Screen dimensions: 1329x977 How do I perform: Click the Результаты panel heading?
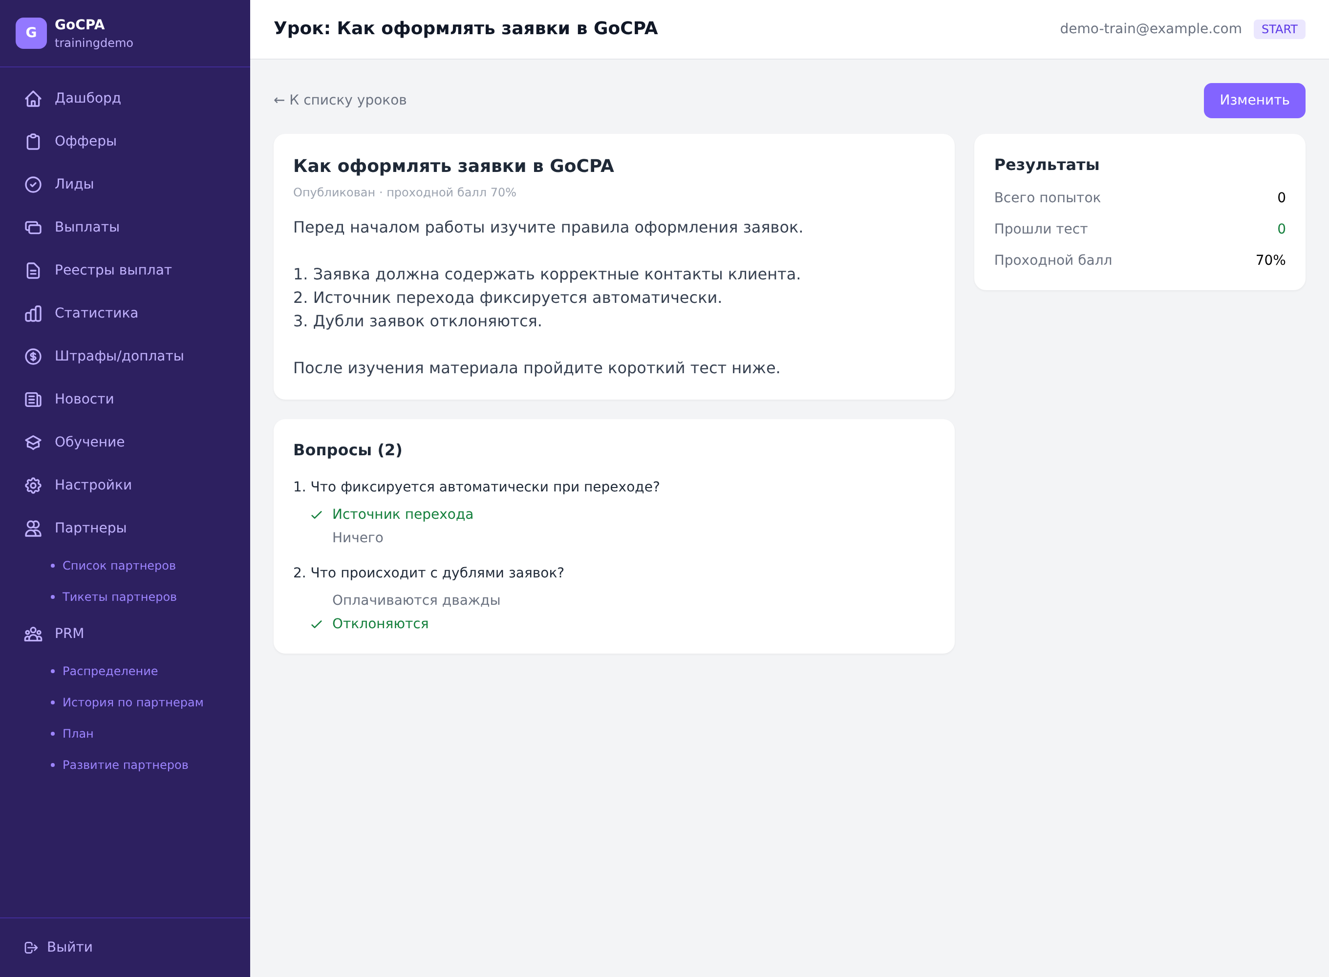coord(1046,165)
